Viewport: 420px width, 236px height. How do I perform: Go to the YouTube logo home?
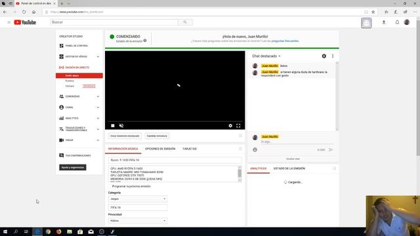[25, 22]
